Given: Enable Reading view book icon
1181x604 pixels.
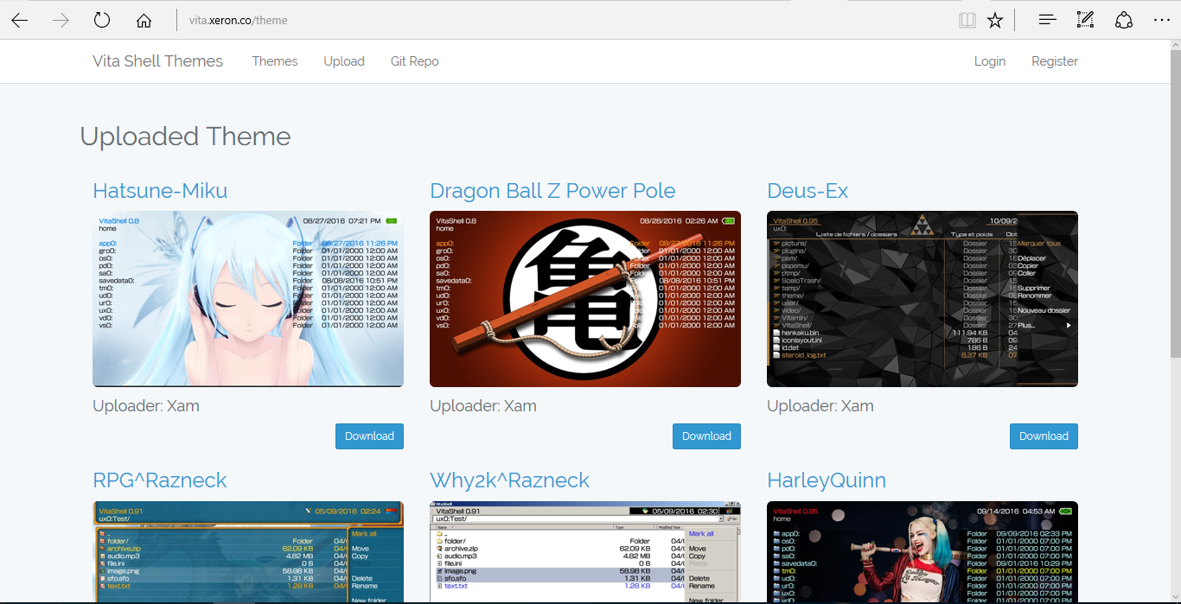Looking at the screenshot, I should coord(967,21).
